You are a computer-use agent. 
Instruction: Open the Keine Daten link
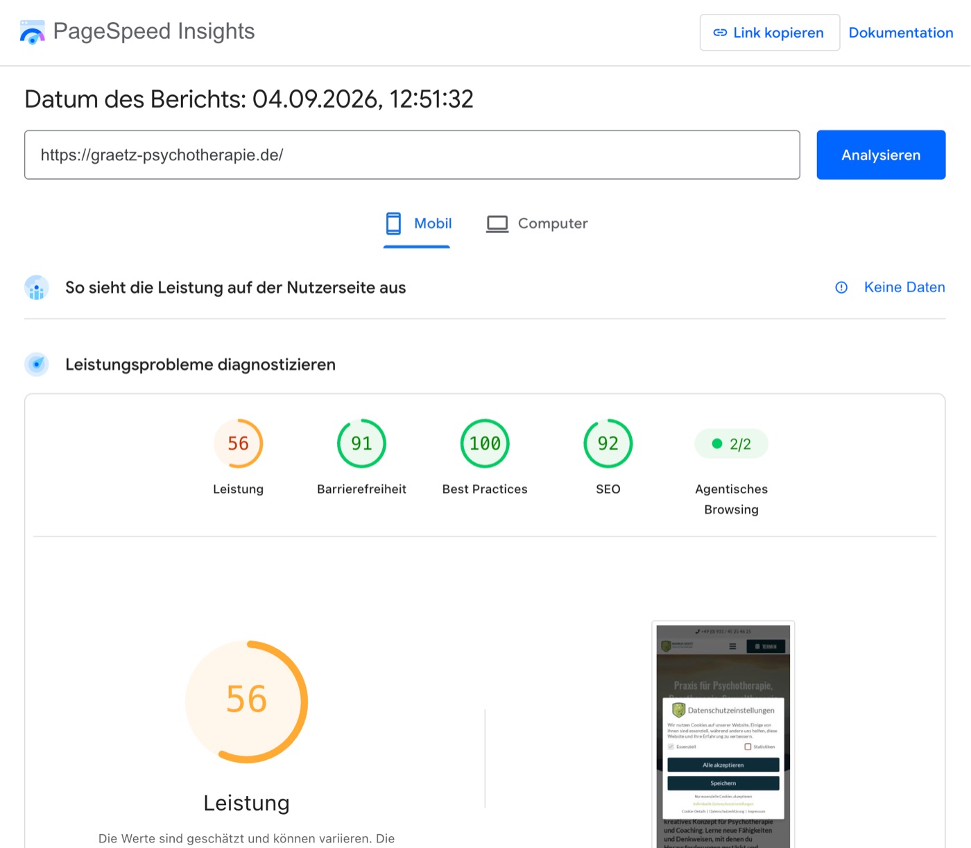point(904,287)
